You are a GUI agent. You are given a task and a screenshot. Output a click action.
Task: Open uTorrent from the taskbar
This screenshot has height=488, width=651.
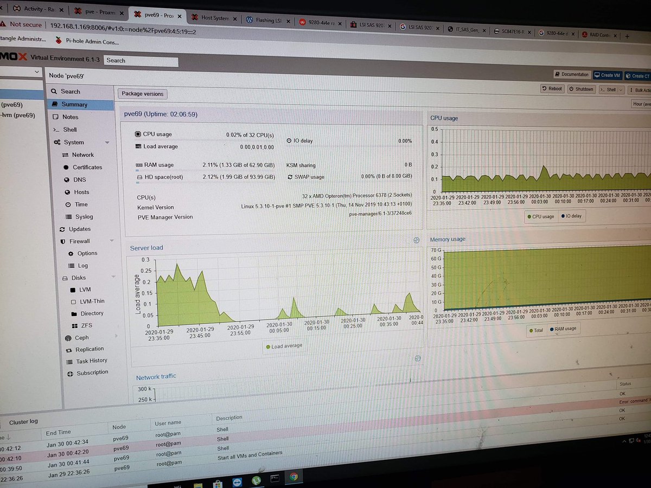pyautogui.click(x=256, y=480)
